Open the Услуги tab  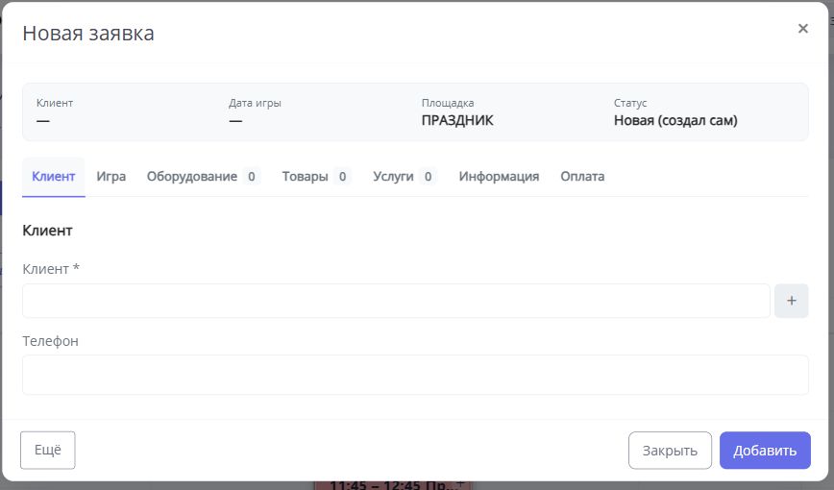[x=405, y=177]
